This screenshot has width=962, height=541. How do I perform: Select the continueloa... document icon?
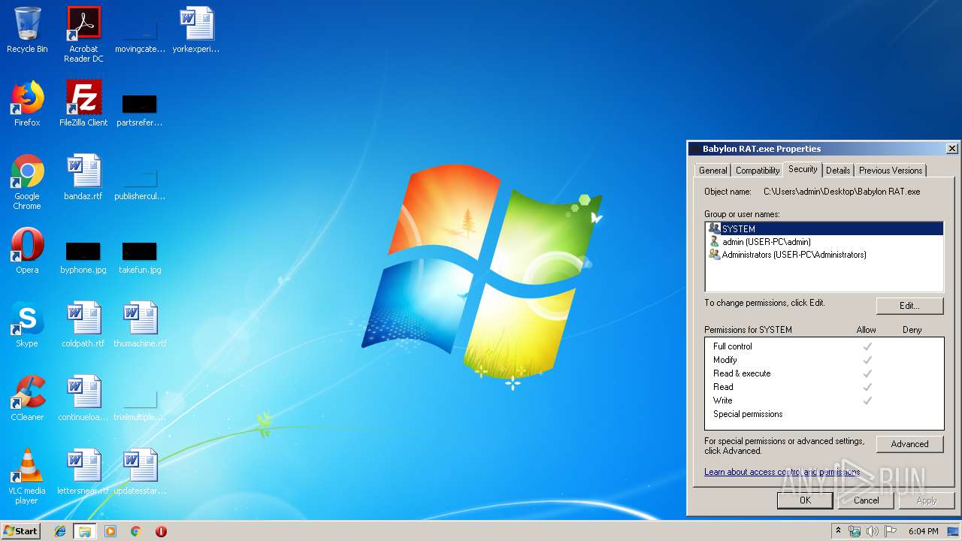pyautogui.click(x=83, y=398)
